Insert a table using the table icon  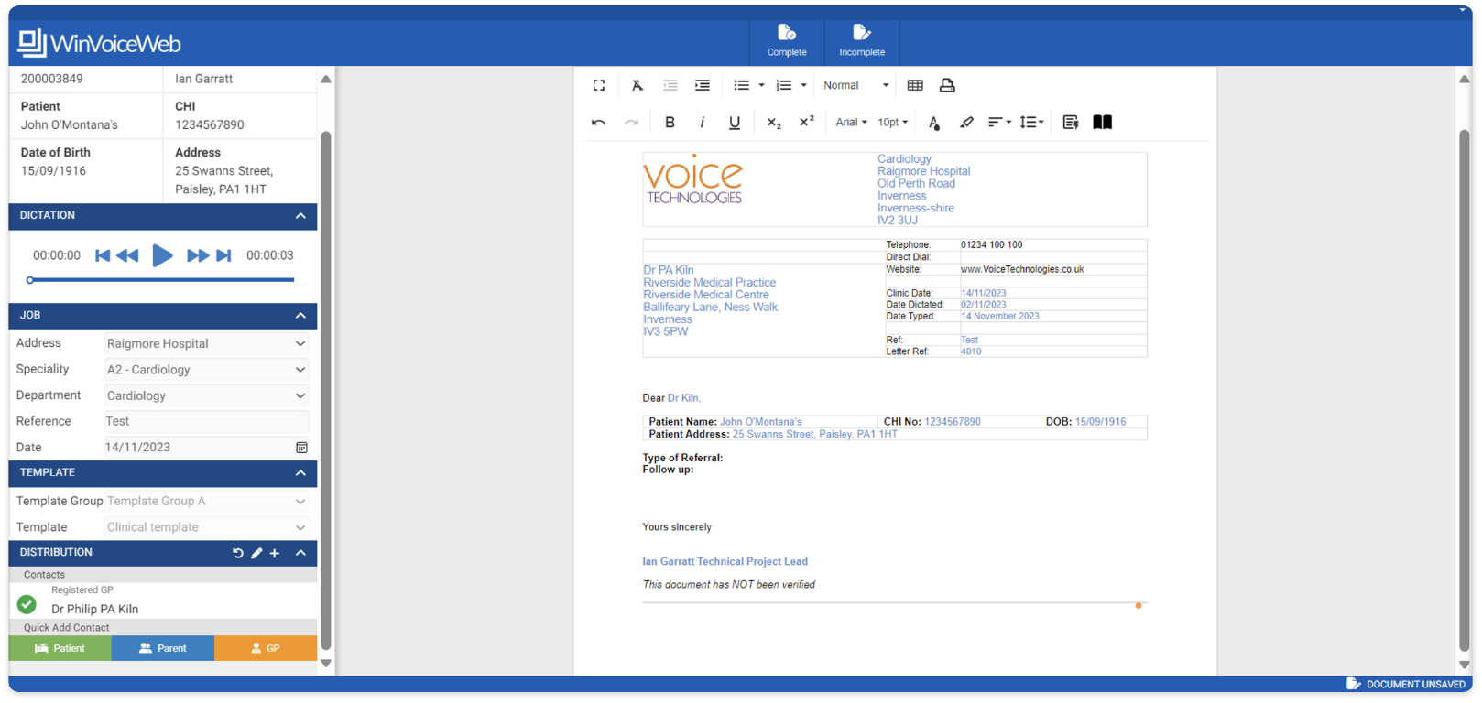tap(915, 85)
